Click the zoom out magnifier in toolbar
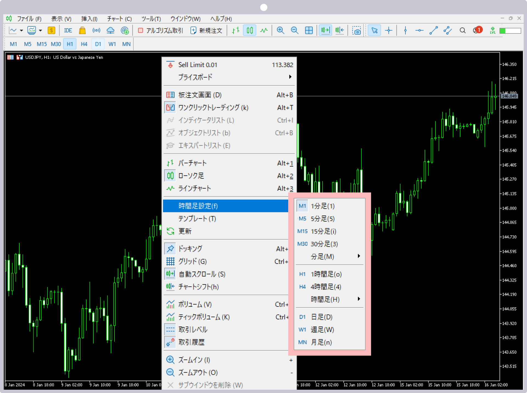 295,31
